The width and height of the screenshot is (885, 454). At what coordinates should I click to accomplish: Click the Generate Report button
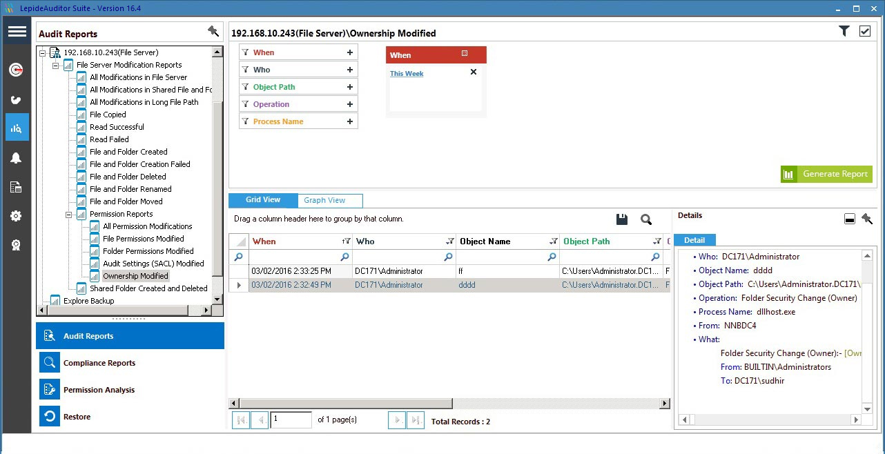click(826, 174)
